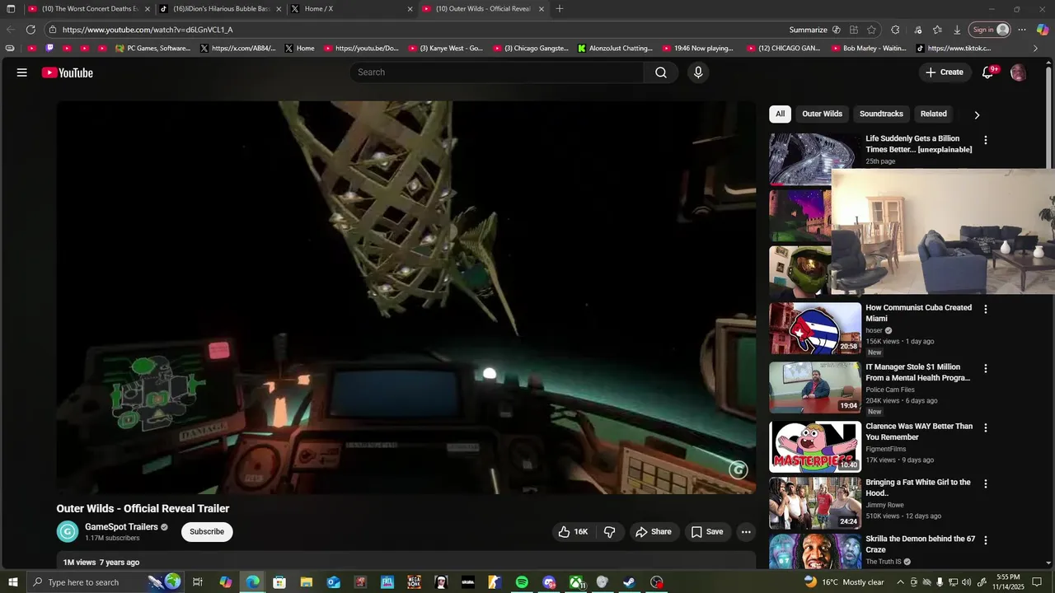
Task: Open PC Games, Software bookmark
Action: point(152,49)
